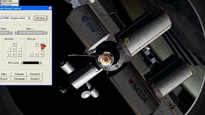Click the U button in RCS Lin group
The width and height of the screenshot is (205, 115).
[x=36, y=54]
